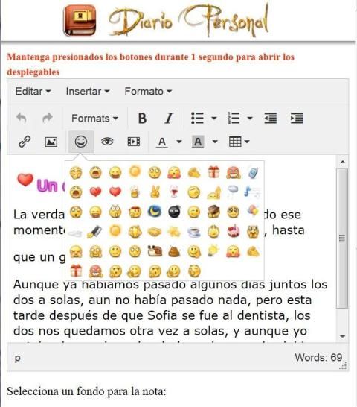This screenshot has height=407, width=357.
Task: Open the insert image tool
Action: point(51,142)
